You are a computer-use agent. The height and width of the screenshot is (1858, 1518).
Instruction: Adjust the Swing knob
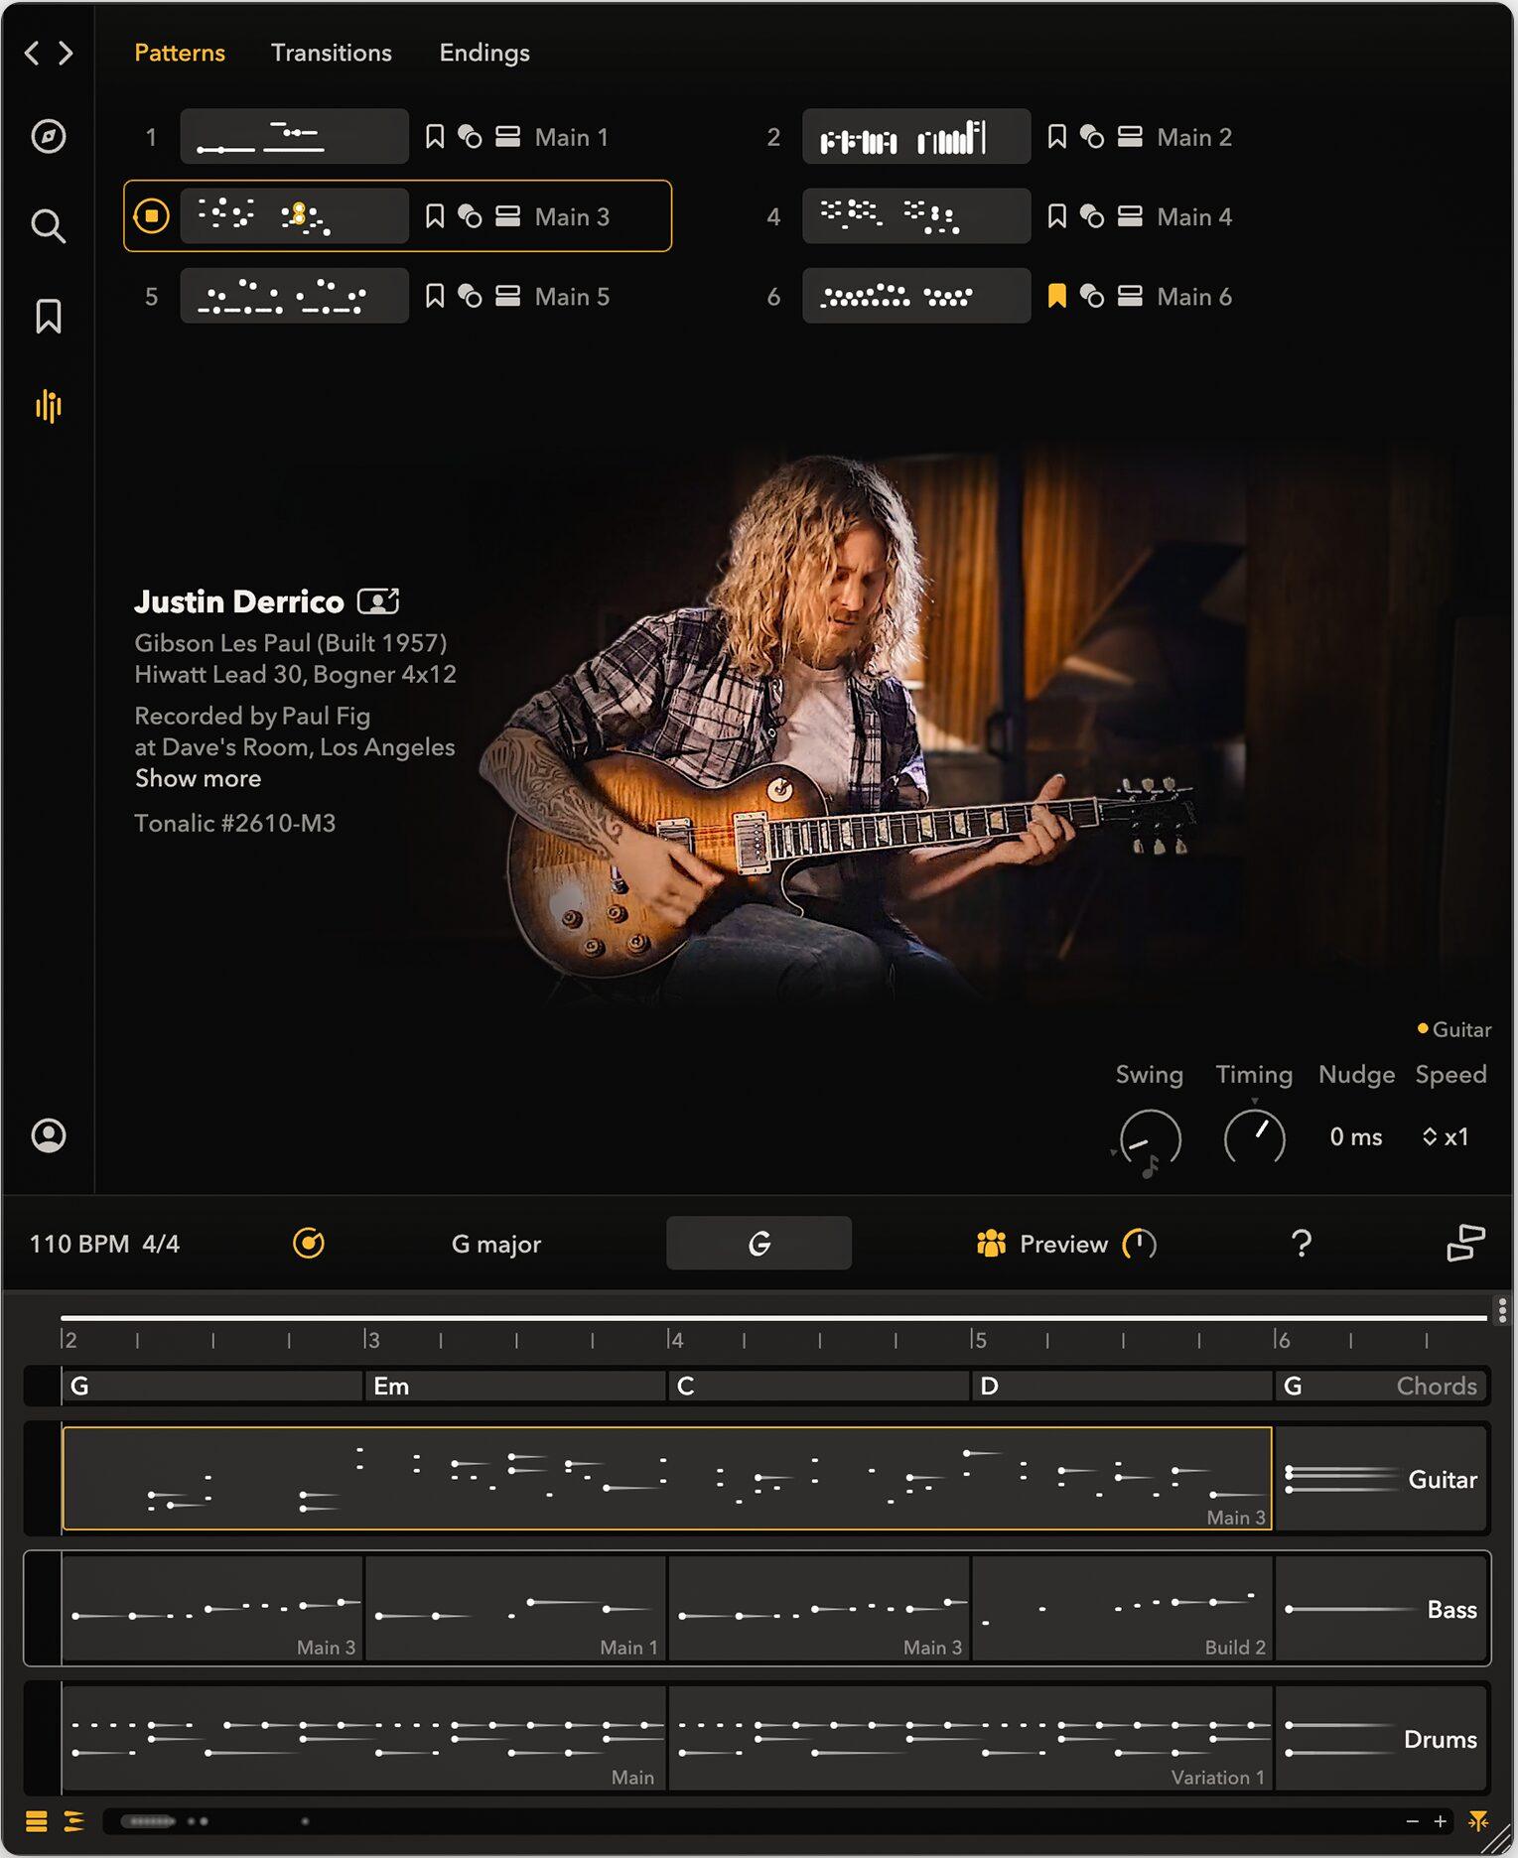tap(1150, 1138)
